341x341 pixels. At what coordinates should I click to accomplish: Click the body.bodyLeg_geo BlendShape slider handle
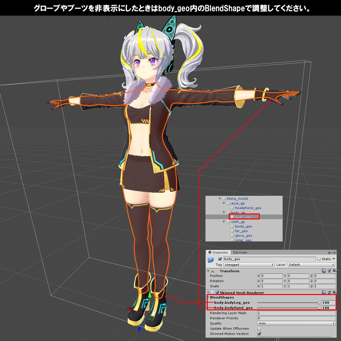[x=319, y=303]
